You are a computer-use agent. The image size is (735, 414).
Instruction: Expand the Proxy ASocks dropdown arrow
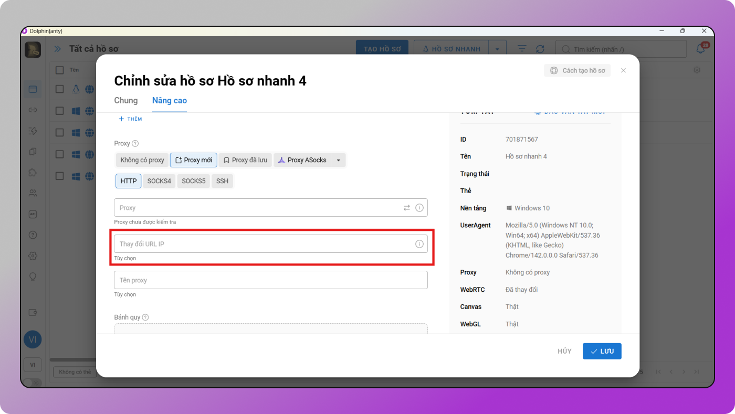pos(339,160)
